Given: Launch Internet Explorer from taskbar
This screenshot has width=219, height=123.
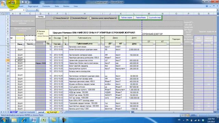Looking at the screenshot, I should (24, 120).
